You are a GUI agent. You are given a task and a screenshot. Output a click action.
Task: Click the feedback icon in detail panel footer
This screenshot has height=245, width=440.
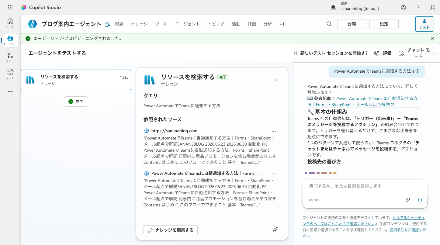coord(275,230)
